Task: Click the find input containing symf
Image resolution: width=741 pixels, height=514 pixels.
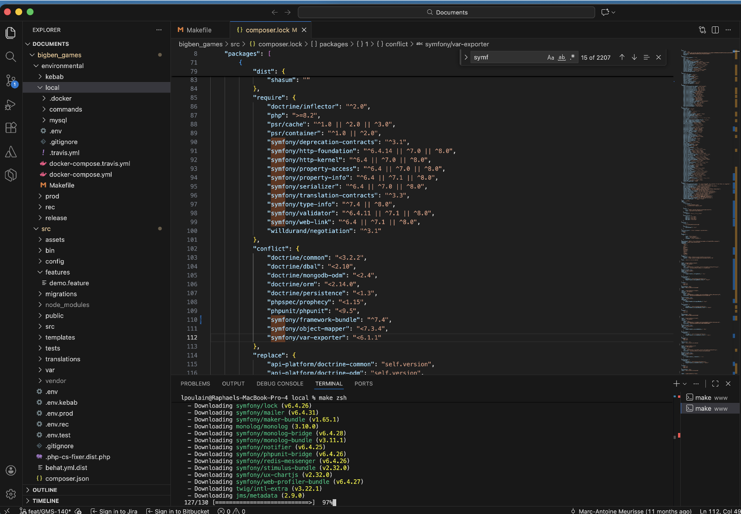Action: coord(507,57)
